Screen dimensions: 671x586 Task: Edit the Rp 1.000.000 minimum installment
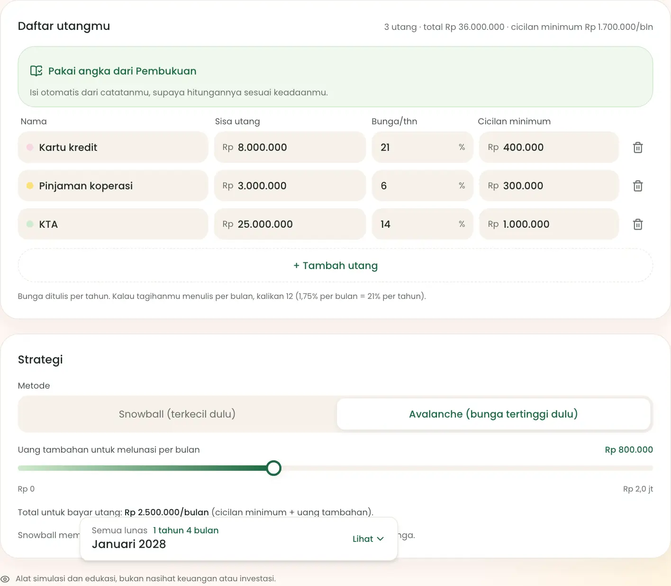coord(549,224)
